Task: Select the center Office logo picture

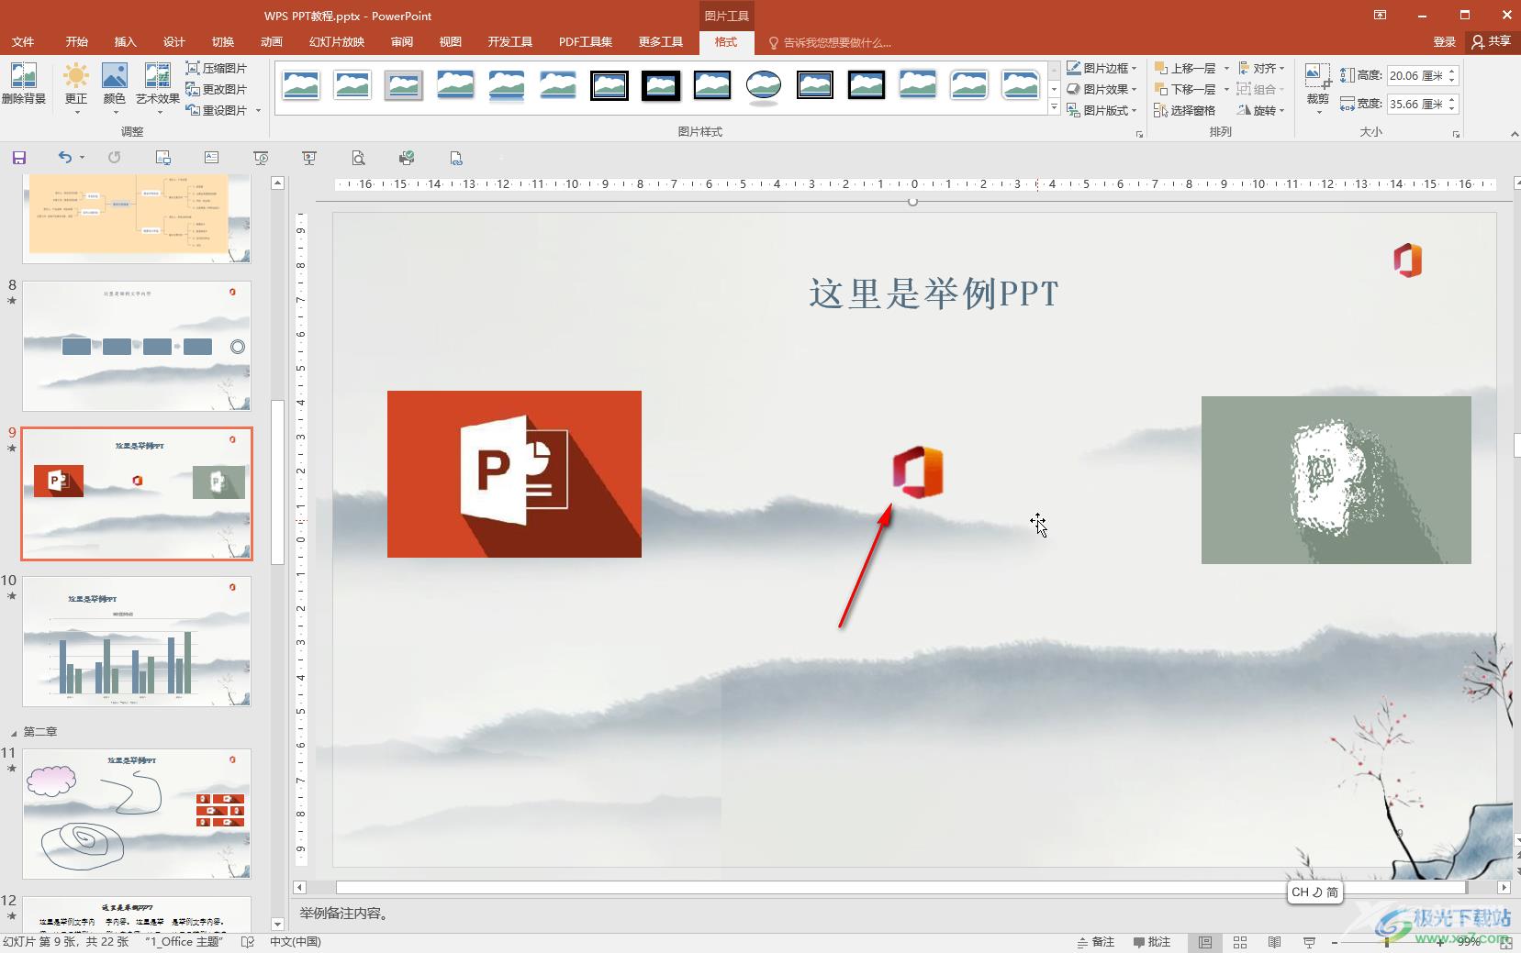Action: point(918,472)
